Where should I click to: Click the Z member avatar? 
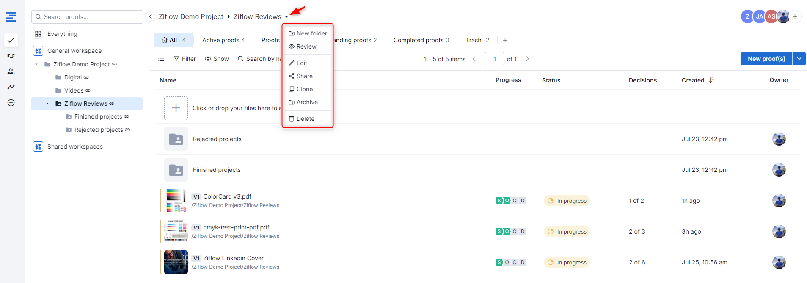click(x=748, y=16)
